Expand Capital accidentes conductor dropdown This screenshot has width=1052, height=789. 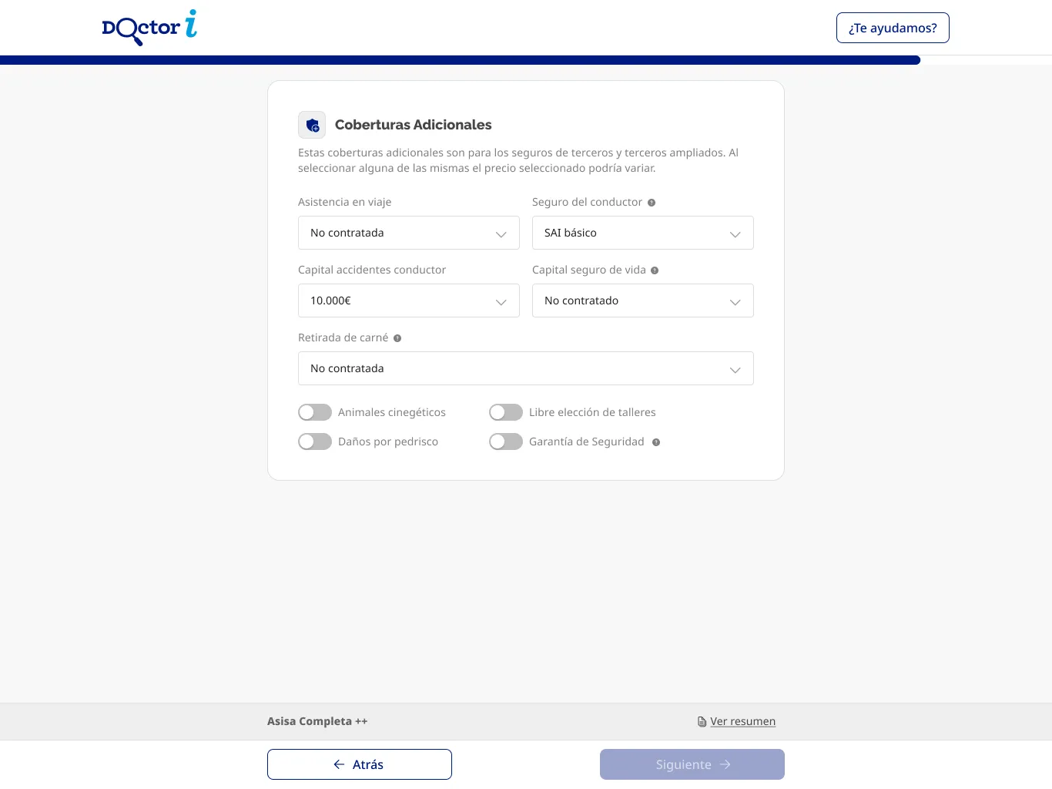pos(409,300)
